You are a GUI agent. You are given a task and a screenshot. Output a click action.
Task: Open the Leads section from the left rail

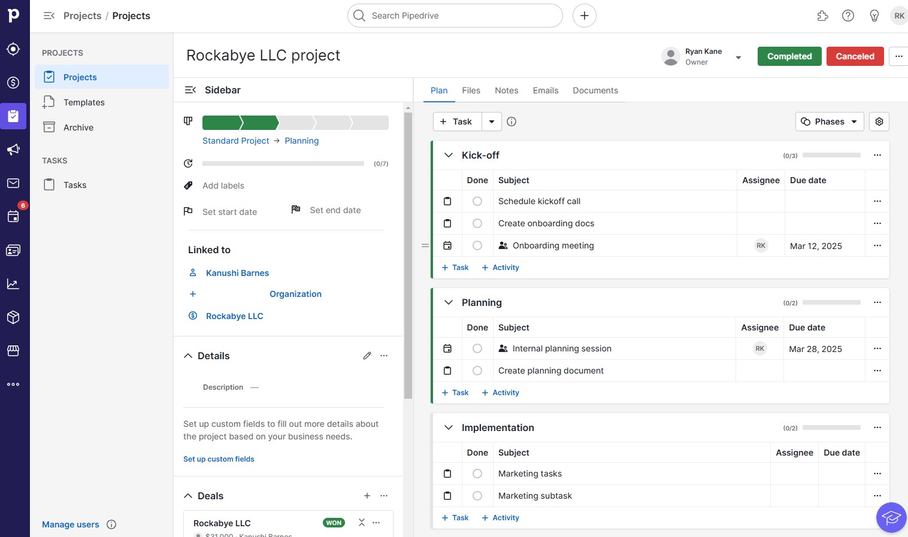coord(13,49)
